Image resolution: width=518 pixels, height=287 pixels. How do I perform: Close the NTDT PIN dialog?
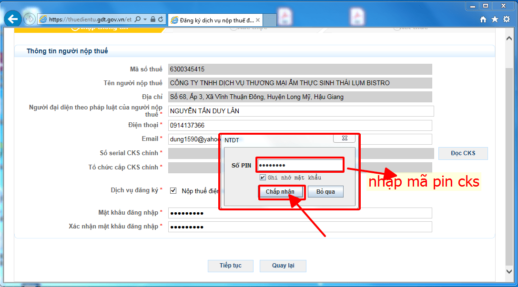tap(344, 139)
